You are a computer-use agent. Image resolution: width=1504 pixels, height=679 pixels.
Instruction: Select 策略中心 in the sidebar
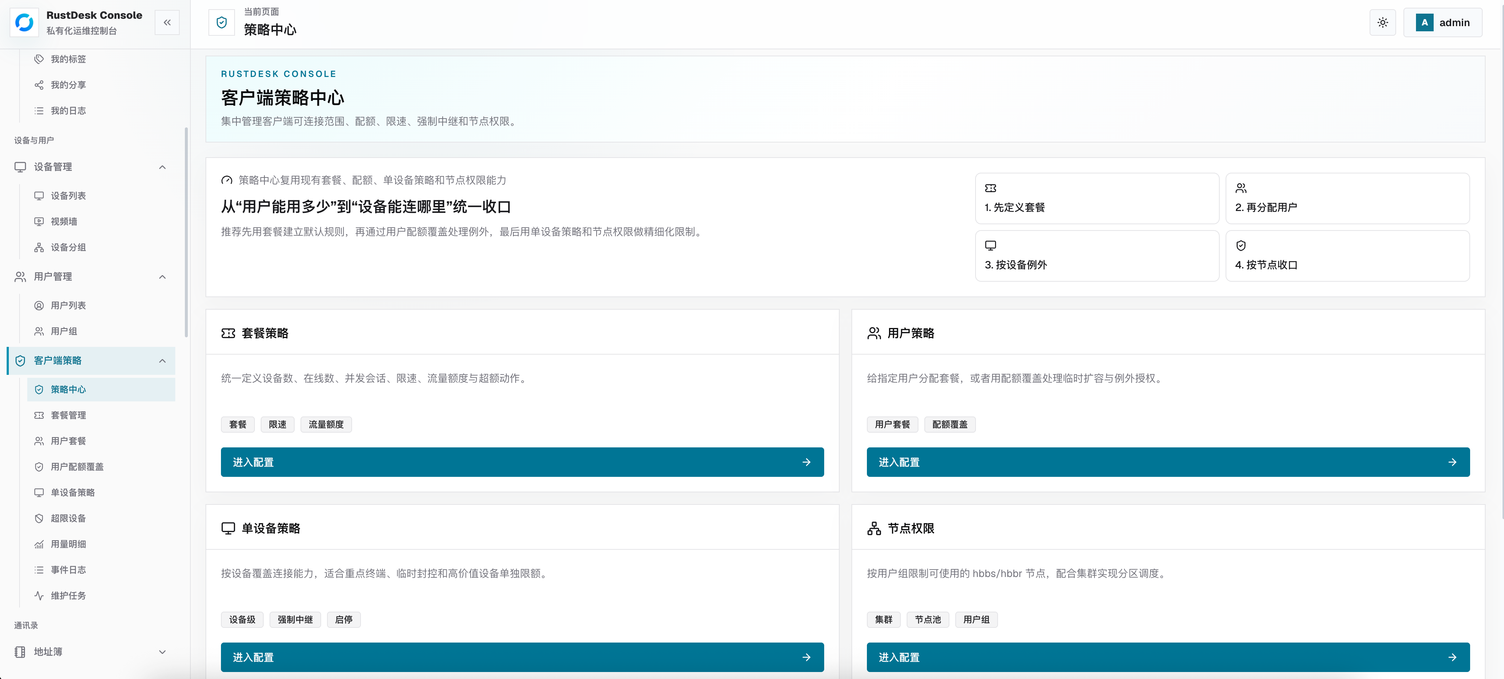[101, 390]
